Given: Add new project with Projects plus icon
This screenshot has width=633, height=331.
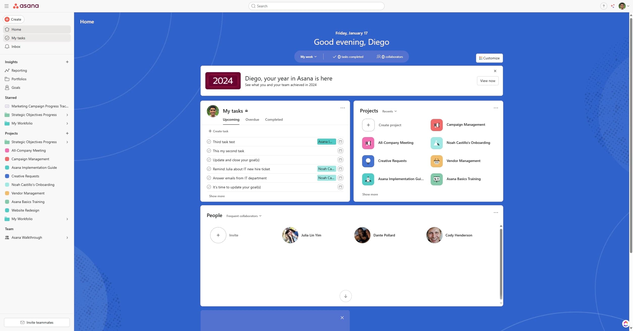Looking at the screenshot, I should [67, 133].
